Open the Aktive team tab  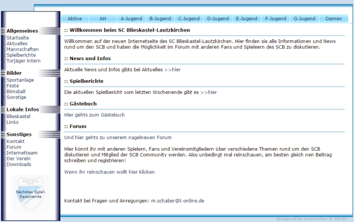click(75, 19)
